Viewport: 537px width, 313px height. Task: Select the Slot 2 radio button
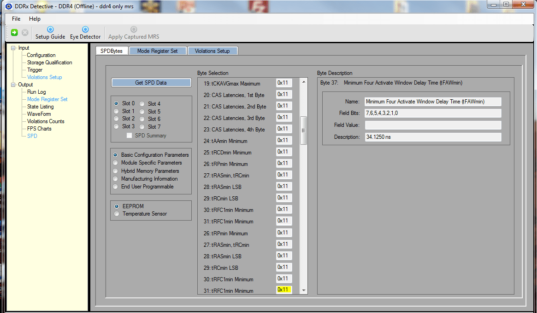(x=117, y=119)
